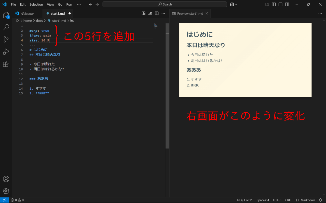Open the Source Control view
Viewport: 326px width, 203px height.
point(6,39)
